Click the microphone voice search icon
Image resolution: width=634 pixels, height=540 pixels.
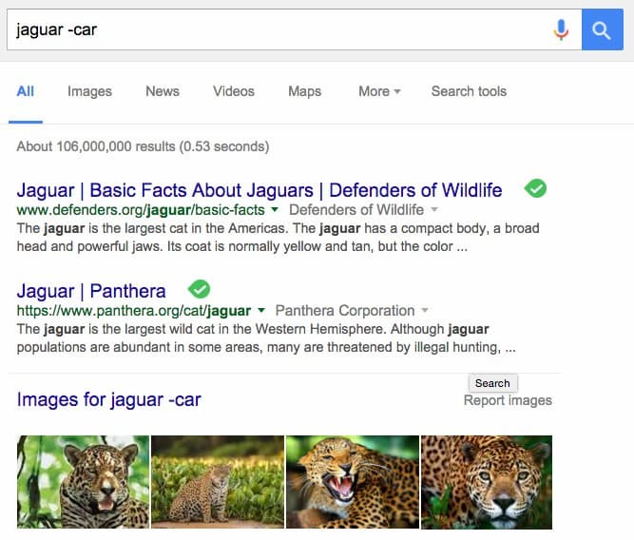tap(561, 29)
